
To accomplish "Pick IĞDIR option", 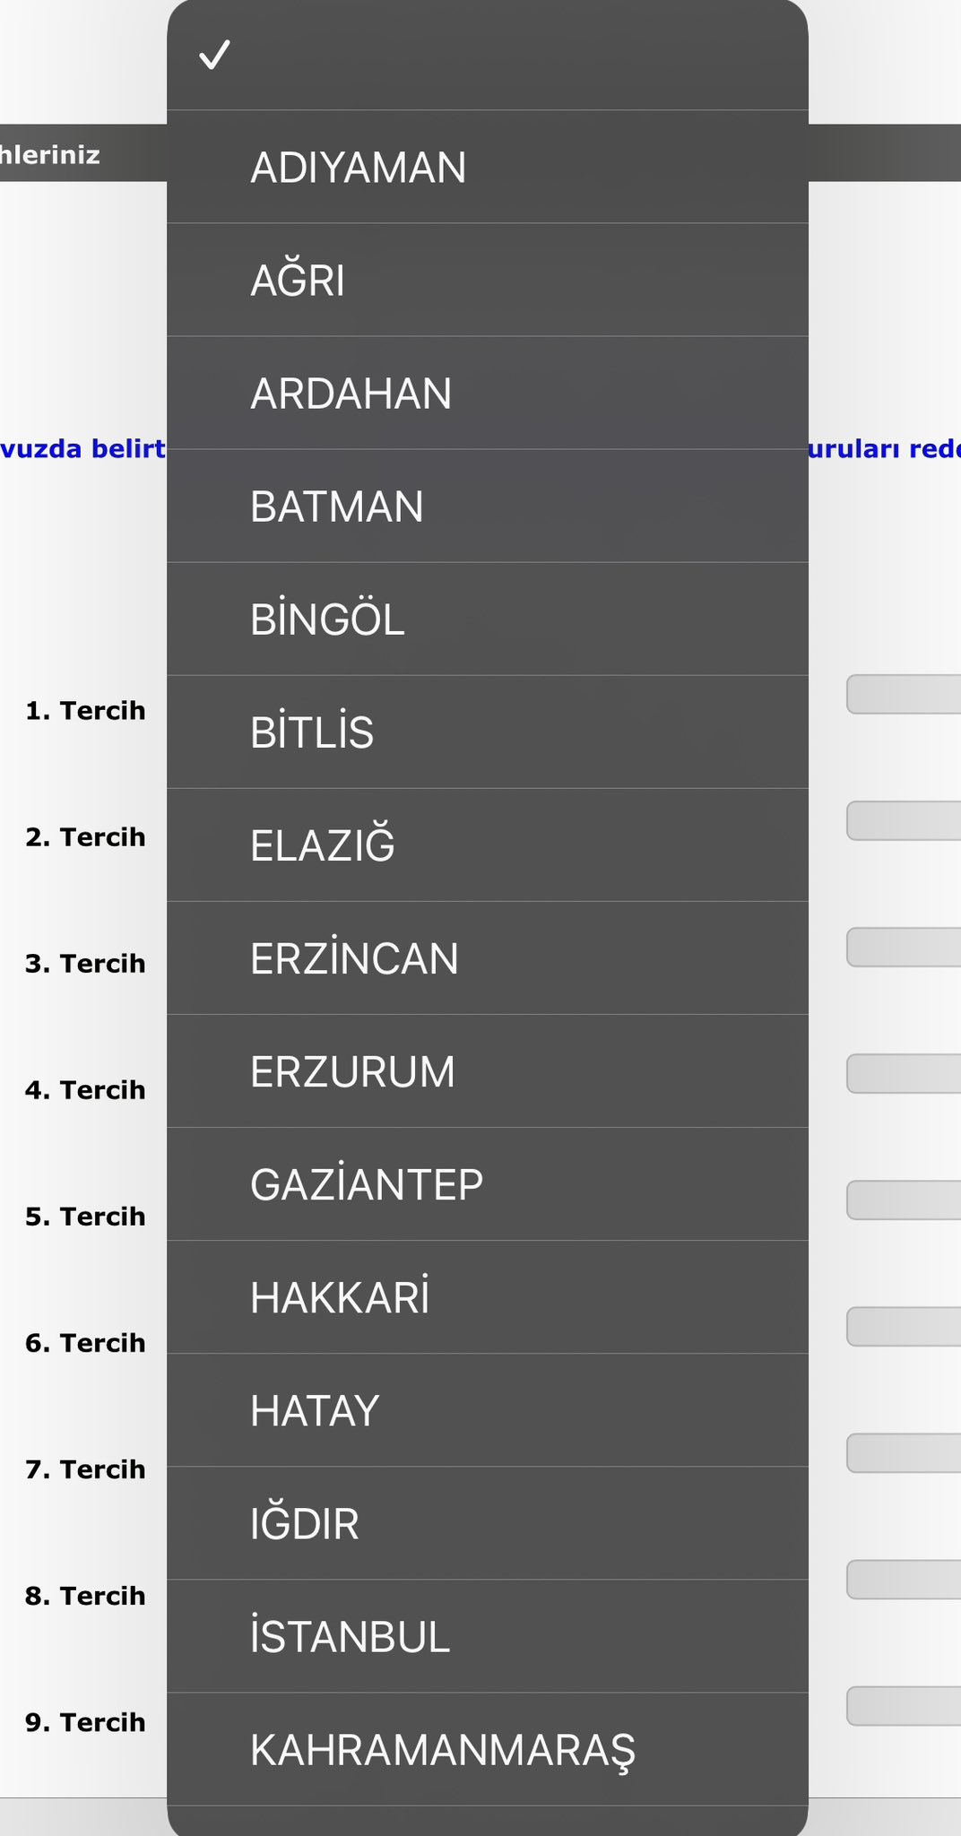I will (x=487, y=1523).
